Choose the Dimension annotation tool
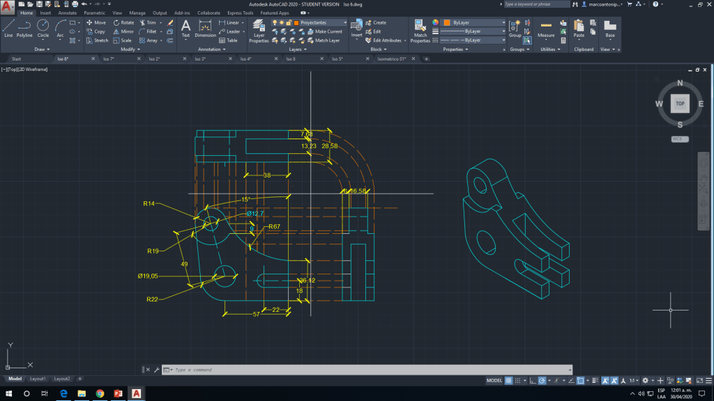The height and width of the screenshot is (401, 714). pyautogui.click(x=205, y=28)
